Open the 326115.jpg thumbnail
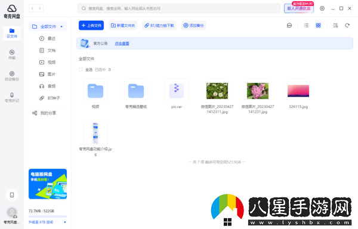Viewport: 358px width, 229px height. (x=298, y=91)
